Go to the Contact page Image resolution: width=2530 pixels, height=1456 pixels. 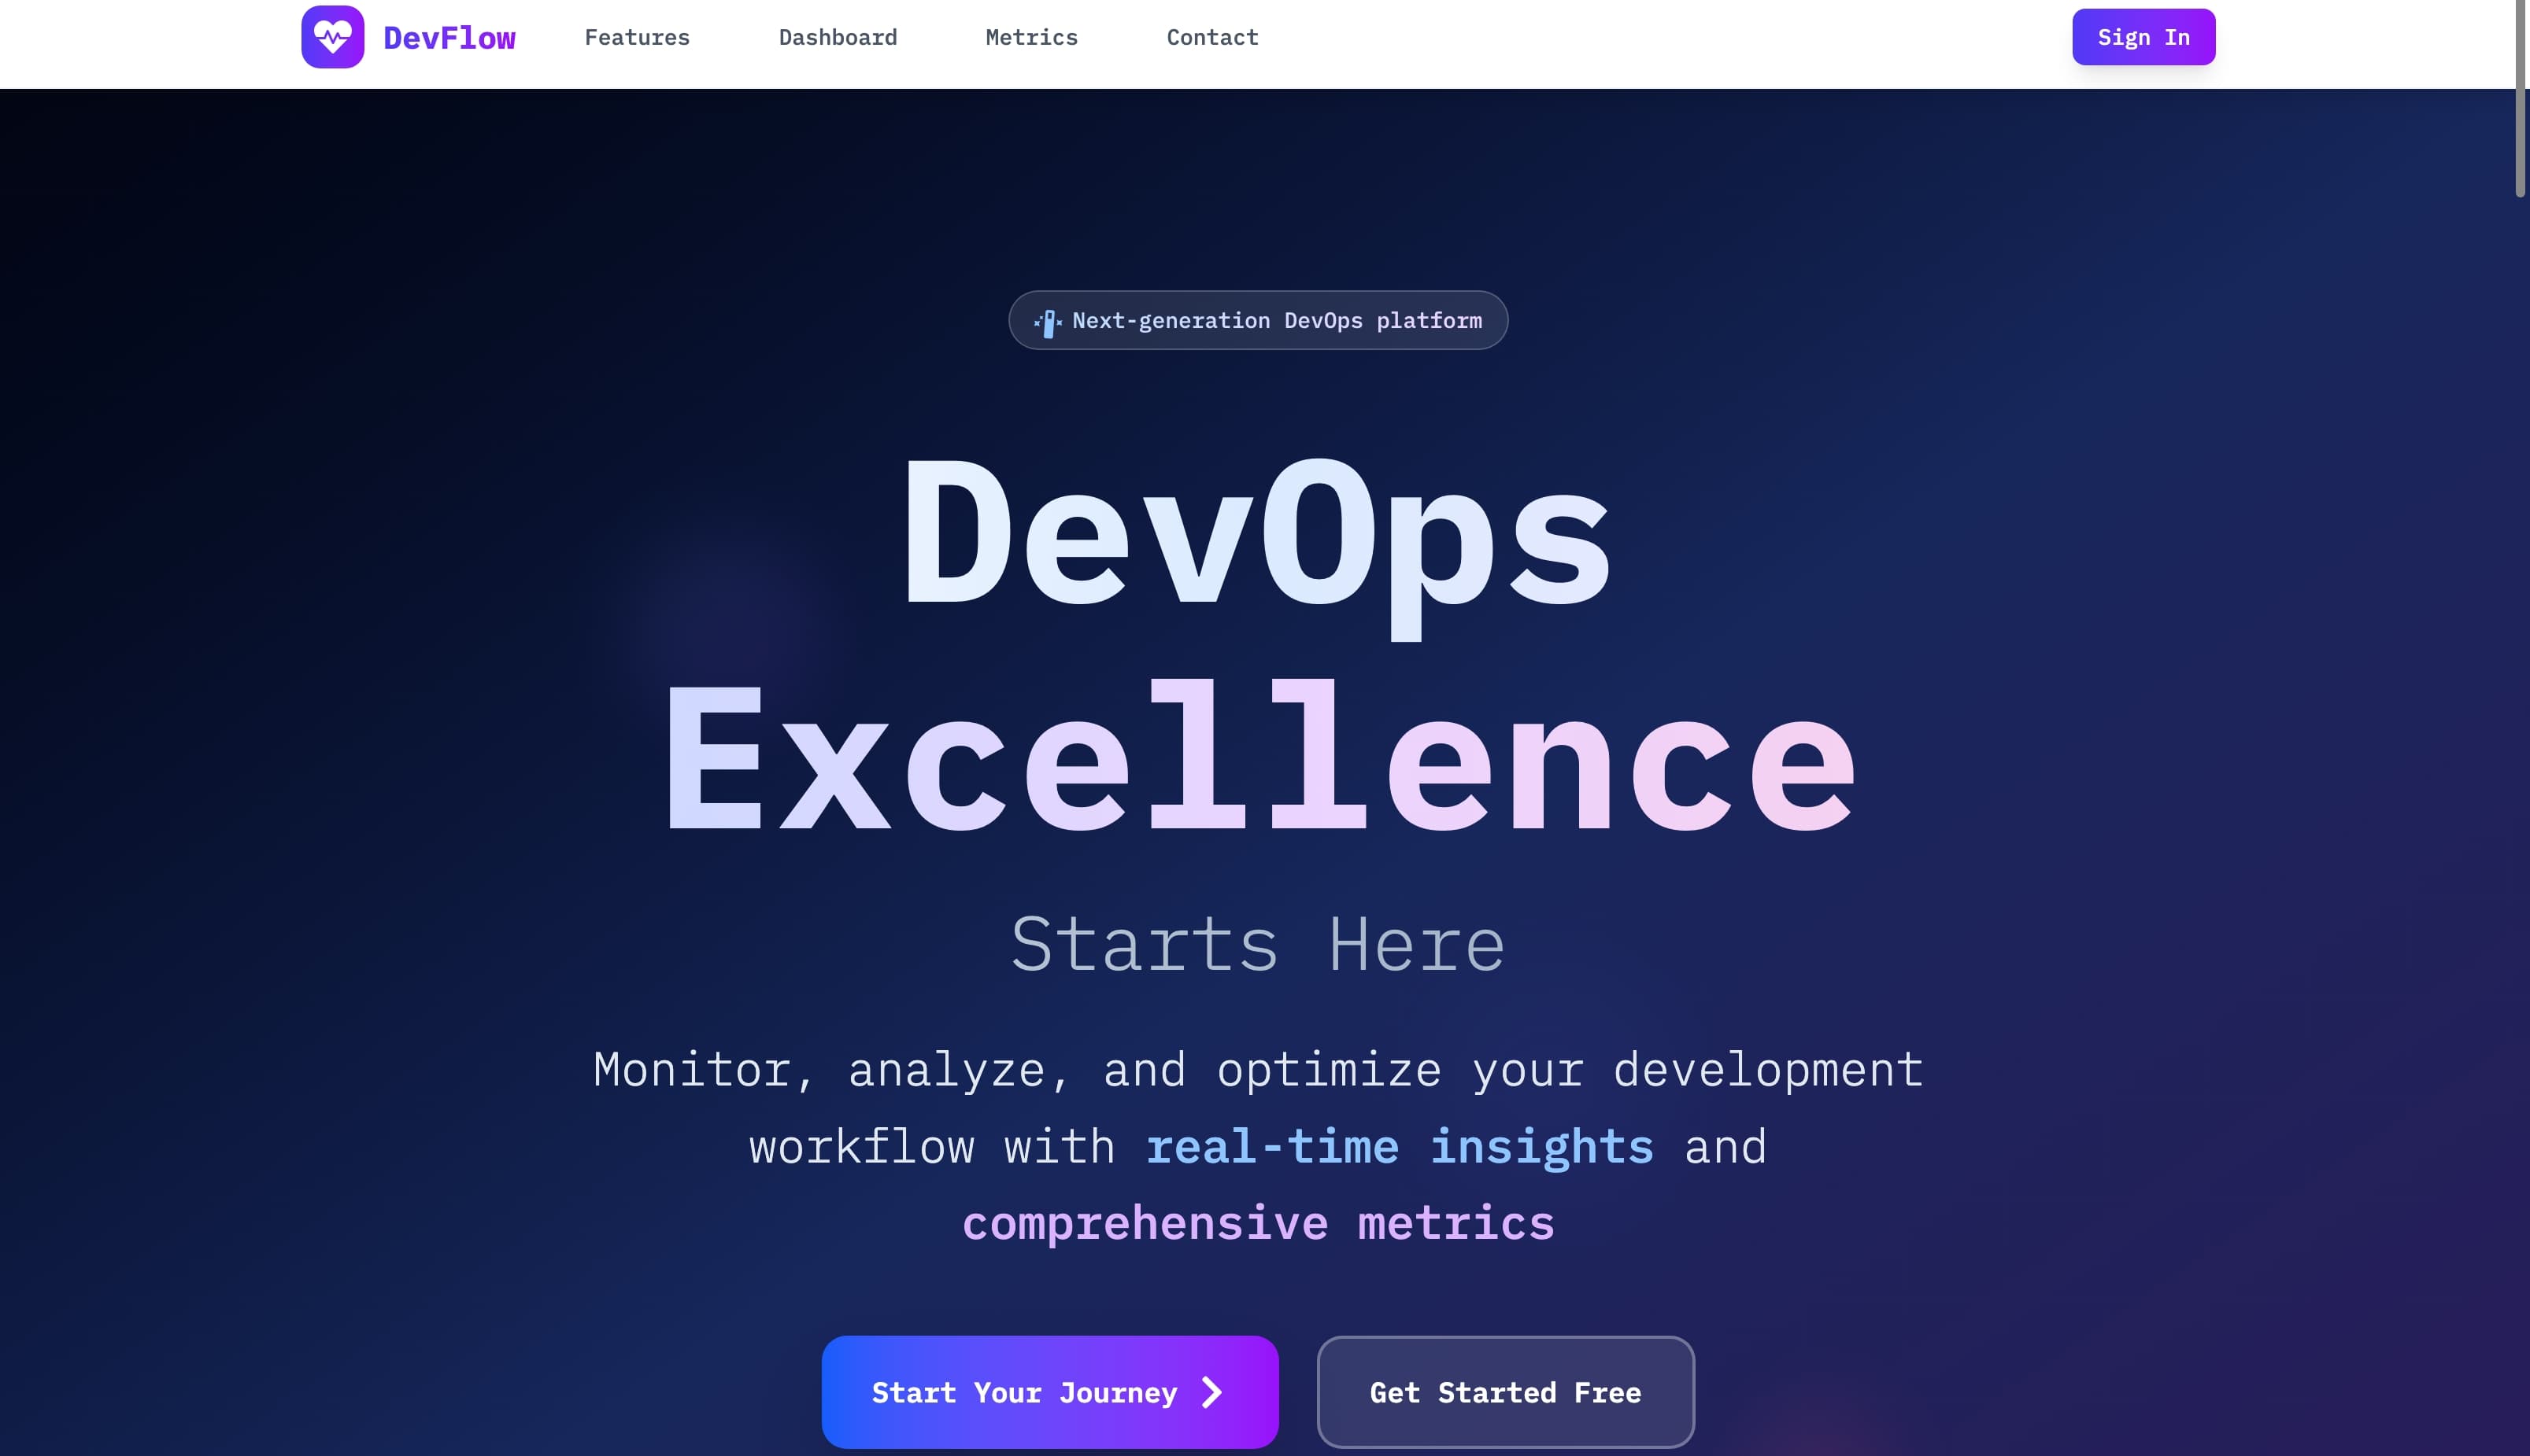(x=1212, y=37)
